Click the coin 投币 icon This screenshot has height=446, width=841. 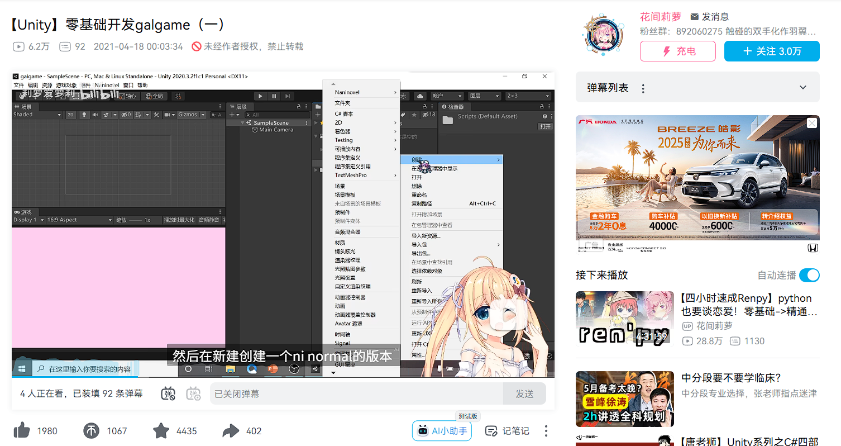tap(92, 430)
